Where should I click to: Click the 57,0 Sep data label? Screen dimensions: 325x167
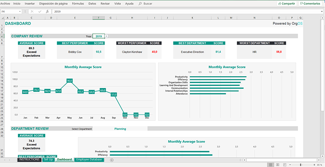[114, 94]
